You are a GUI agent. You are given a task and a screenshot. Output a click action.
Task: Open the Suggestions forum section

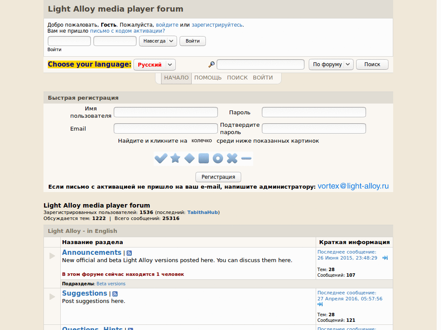(85, 293)
